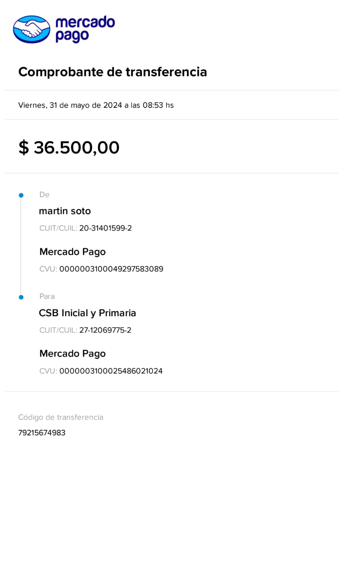Select sender CUIT/CUIL 20-31401599-2
343x573 pixels.
pyautogui.click(x=105, y=228)
